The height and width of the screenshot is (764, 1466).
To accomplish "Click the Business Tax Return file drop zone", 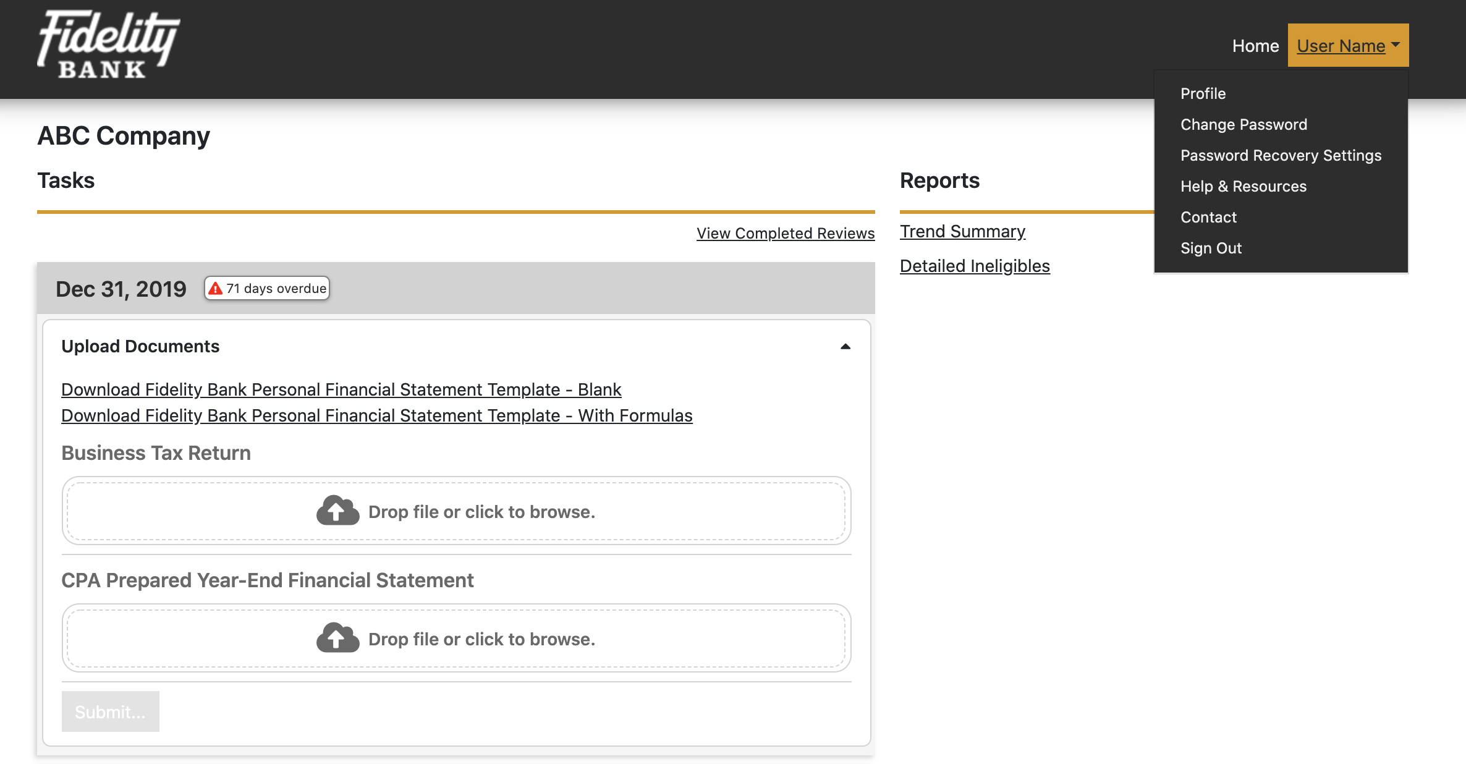I will pos(456,511).
